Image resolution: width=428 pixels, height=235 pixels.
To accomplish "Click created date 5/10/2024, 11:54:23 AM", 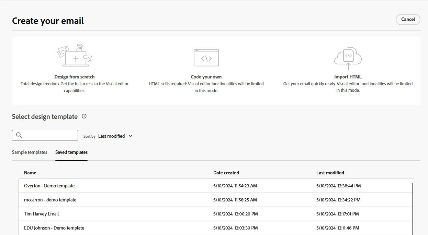I will click(x=235, y=186).
